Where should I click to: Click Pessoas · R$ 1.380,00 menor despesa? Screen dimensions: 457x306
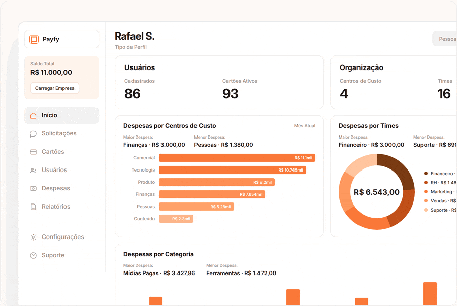click(x=223, y=145)
